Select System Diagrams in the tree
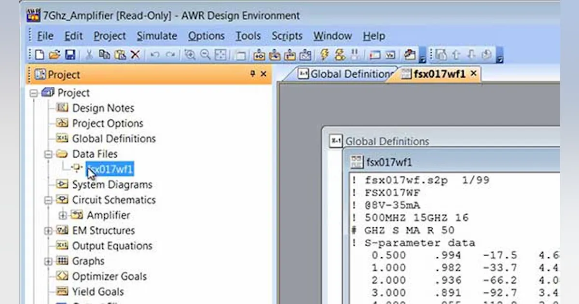 [112, 185]
